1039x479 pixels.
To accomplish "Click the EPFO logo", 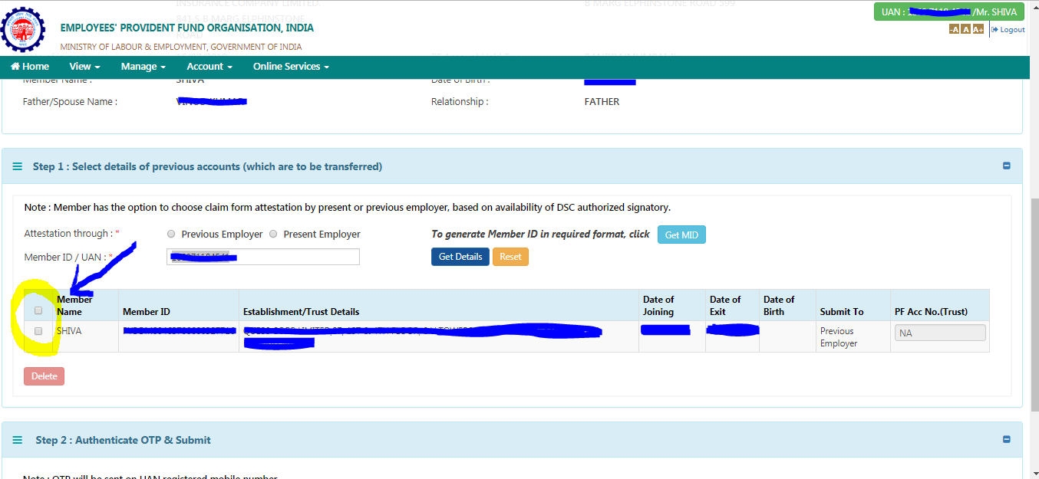I will tap(23, 29).
